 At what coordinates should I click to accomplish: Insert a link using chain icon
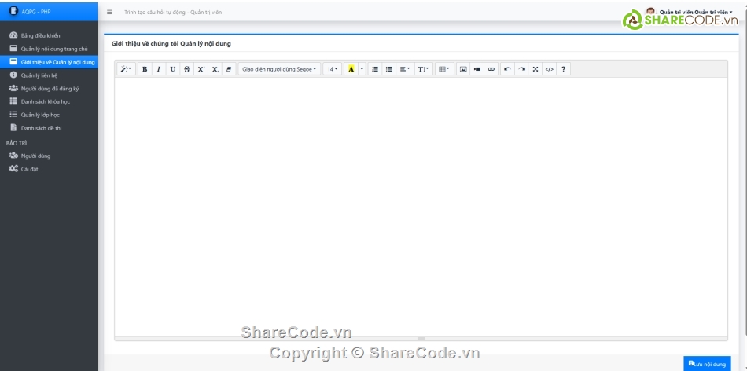[491, 69]
